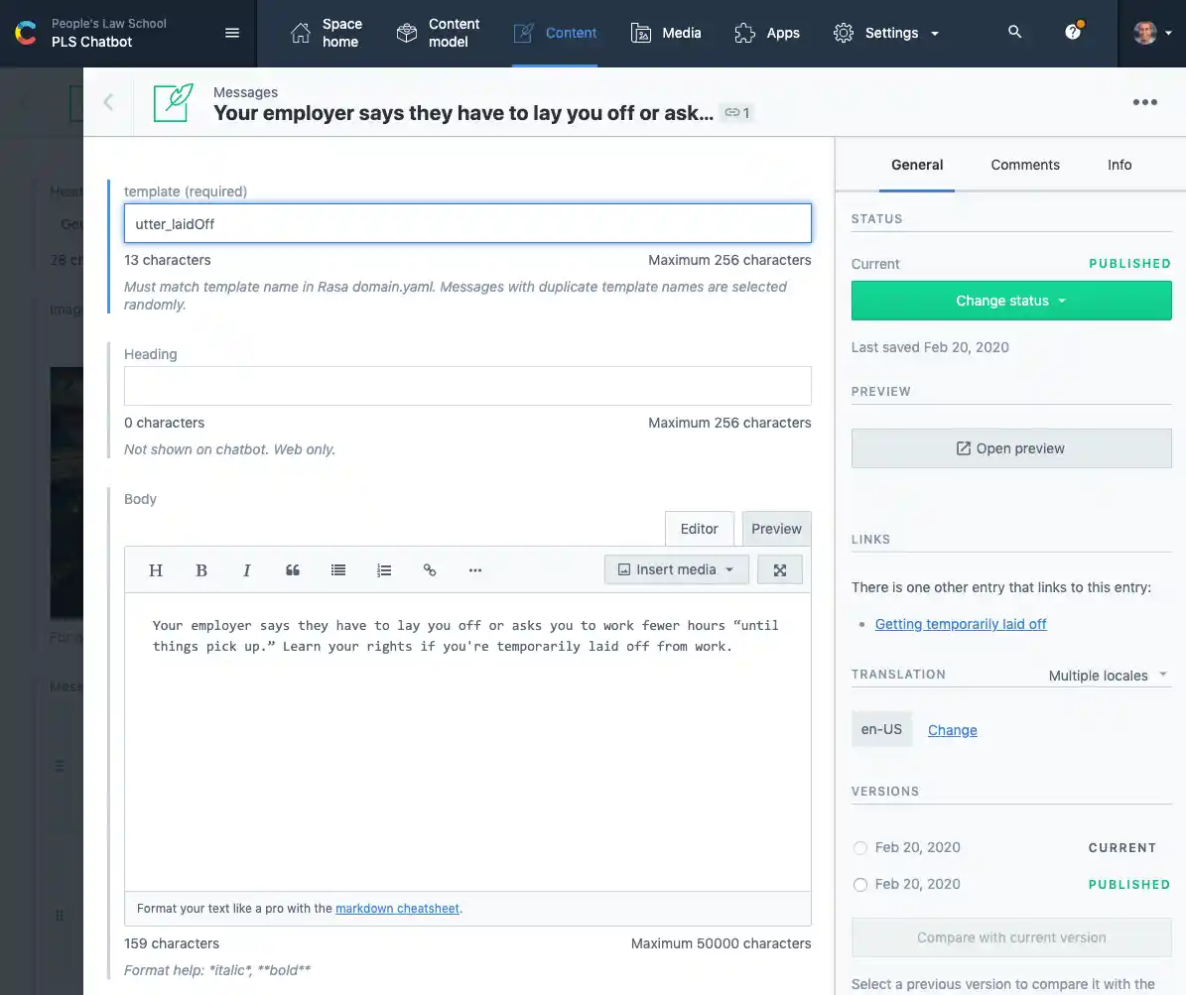Open the Info sidebar tab
The height and width of the screenshot is (995, 1186).
click(1120, 165)
